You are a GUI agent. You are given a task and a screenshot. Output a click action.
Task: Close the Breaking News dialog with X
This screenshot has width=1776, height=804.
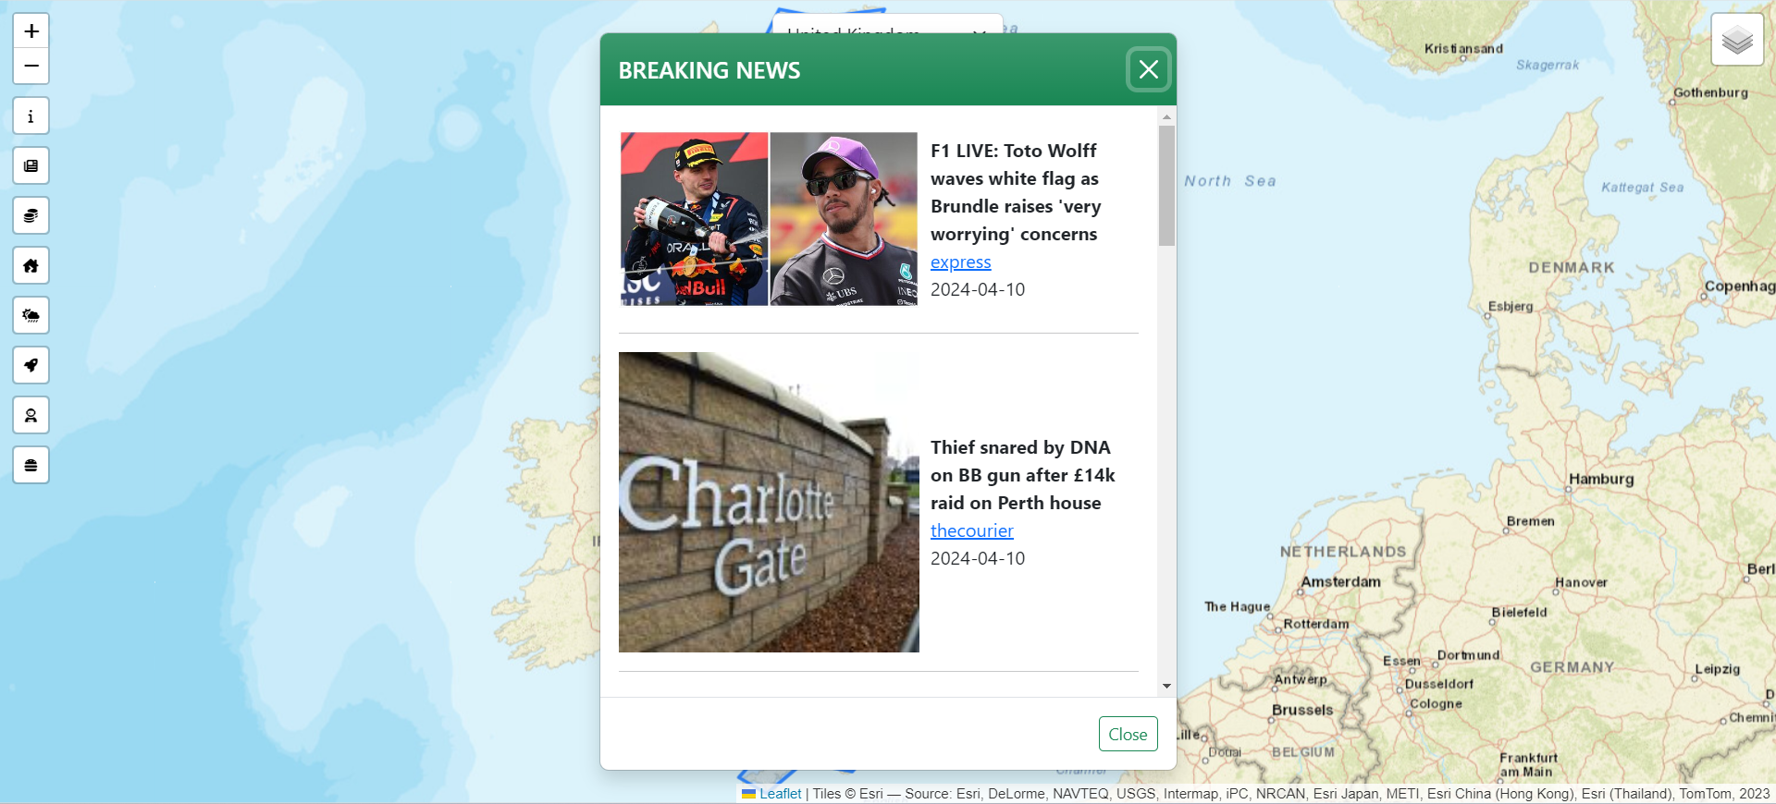(1149, 70)
